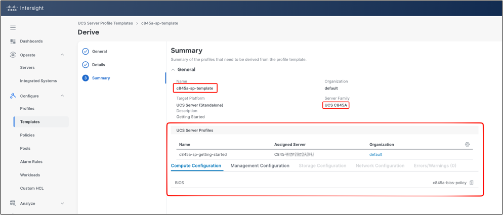Click the Operate section icon
Image resolution: width=503 pixels, height=215 pixels.
(13, 55)
